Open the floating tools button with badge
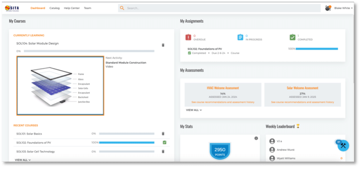 pyautogui.click(x=343, y=146)
